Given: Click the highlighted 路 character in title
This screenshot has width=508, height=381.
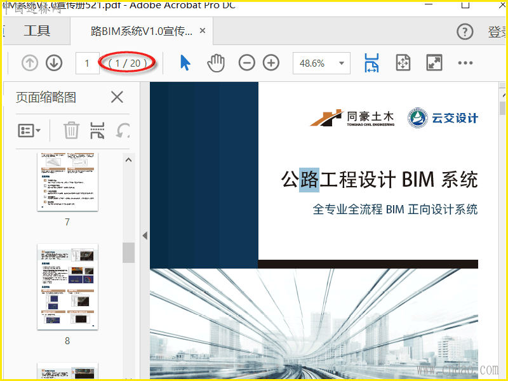Looking at the screenshot, I should pyautogui.click(x=309, y=180).
